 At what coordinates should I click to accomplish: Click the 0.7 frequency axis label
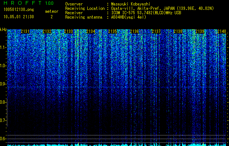(x=3, y=120)
